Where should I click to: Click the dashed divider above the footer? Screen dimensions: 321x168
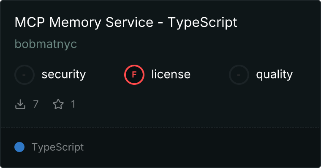point(160,127)
